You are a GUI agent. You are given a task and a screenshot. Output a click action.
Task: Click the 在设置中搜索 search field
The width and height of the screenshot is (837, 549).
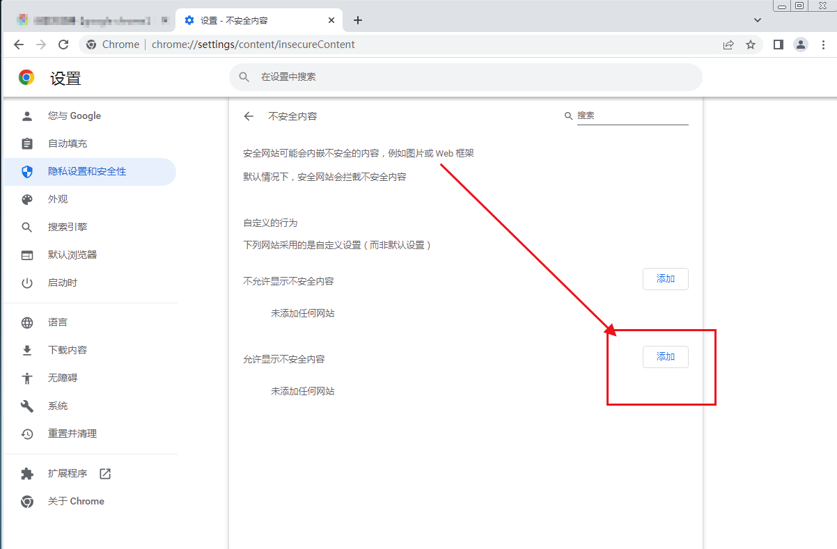click(466, 77)
